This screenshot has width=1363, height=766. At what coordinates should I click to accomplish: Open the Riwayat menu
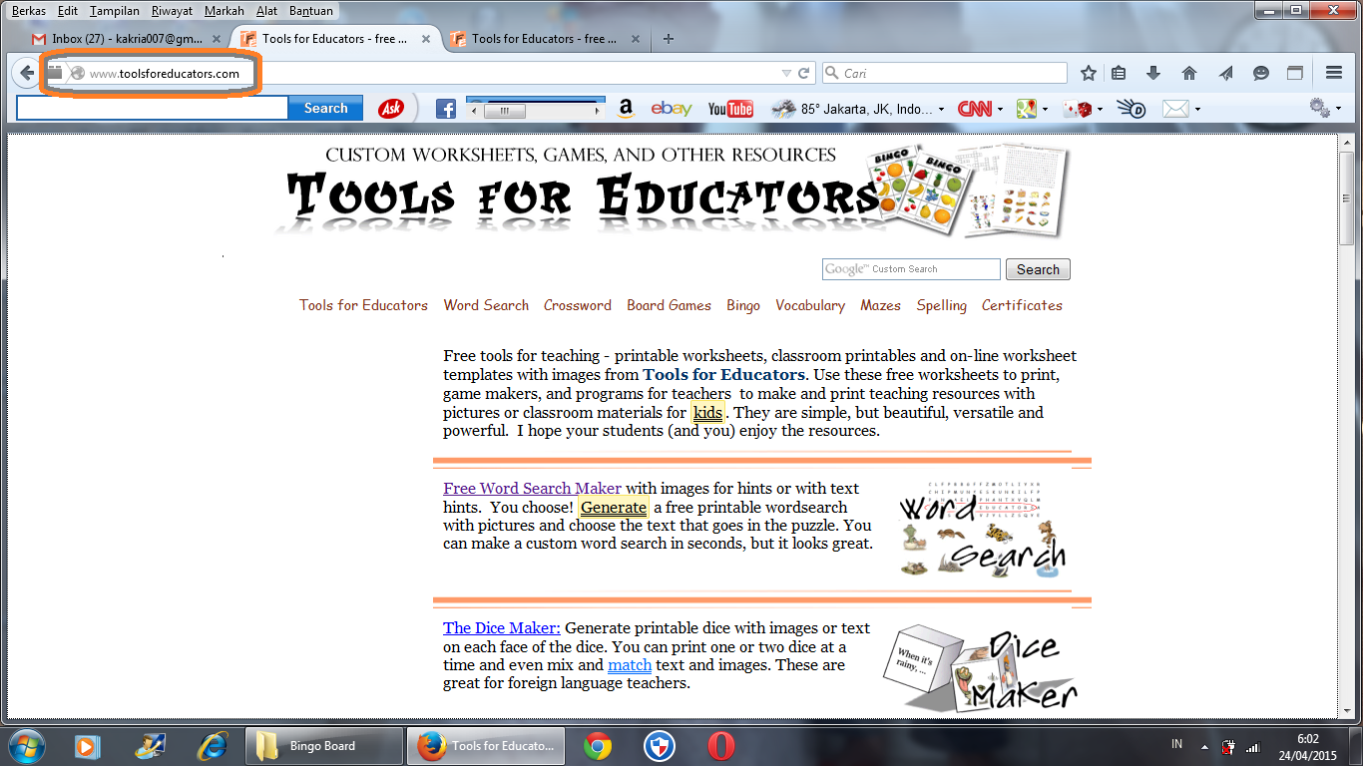pyautogui.click(x=172, y=11)
